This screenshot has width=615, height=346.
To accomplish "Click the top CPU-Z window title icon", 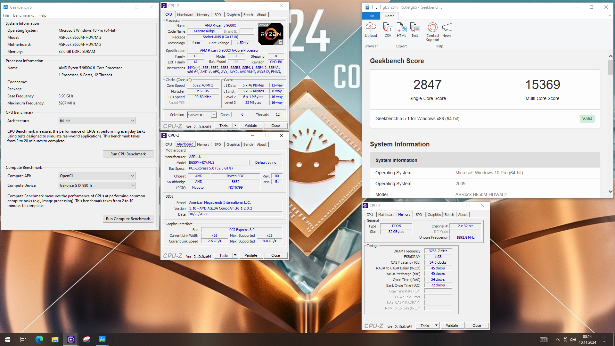I will 164,6.
